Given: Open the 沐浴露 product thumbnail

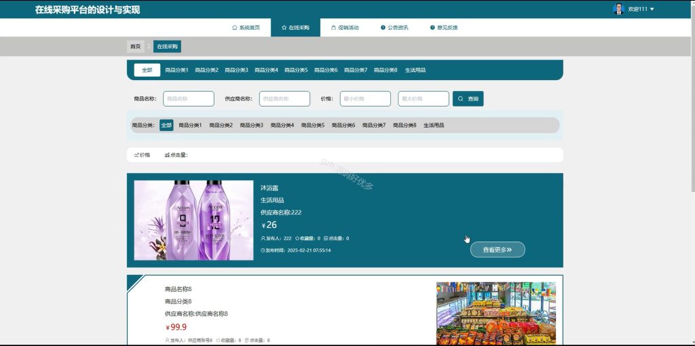Looking at the screenshot, I should tap(193, 220).
